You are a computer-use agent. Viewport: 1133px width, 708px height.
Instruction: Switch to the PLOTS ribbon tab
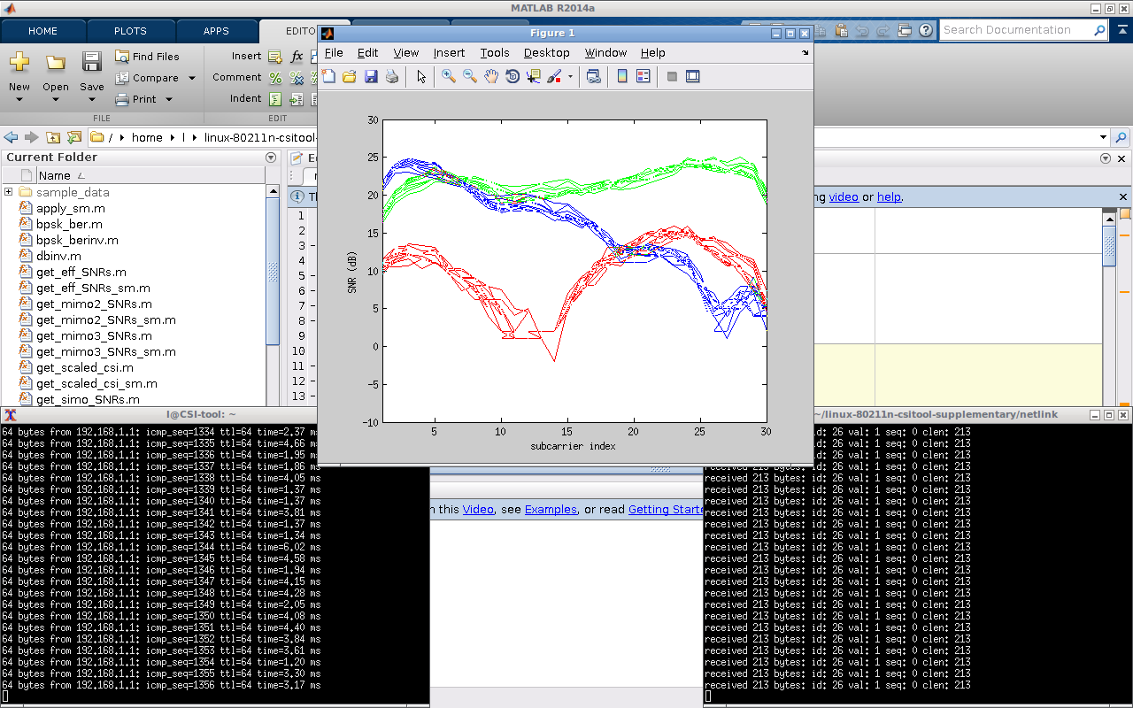pyautogui.click(x=130, y=31)
